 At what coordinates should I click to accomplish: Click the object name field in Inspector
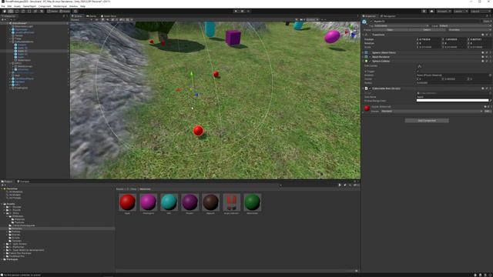(x=428, y=22)
